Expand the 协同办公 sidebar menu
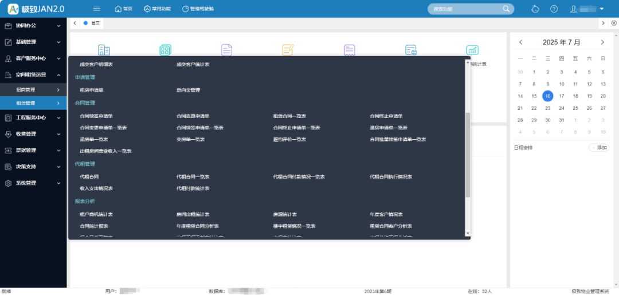 (x=33, y=26)
